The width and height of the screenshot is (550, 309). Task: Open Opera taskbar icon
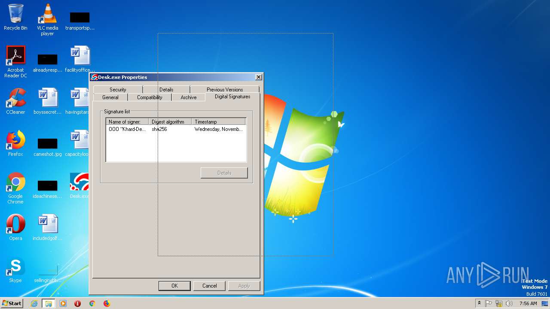point(78,303)
